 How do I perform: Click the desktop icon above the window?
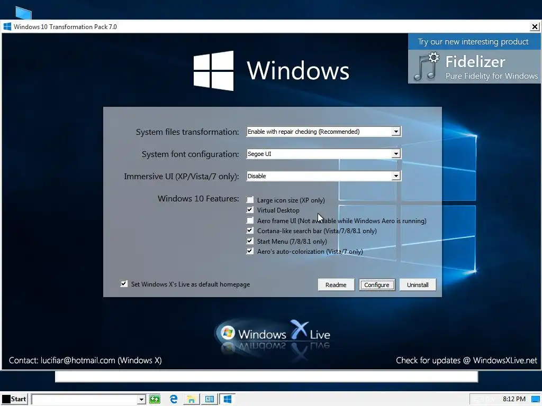pyautogui.click(x=23, y=13)
